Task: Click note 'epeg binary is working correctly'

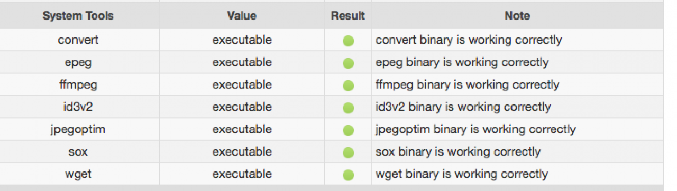Action: pyautogui.click(x=462, y=62)
